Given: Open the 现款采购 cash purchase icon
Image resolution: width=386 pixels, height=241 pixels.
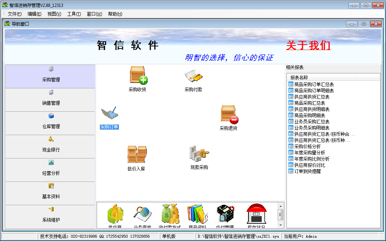Looking at the screenshot, I should tap(199, 154).
